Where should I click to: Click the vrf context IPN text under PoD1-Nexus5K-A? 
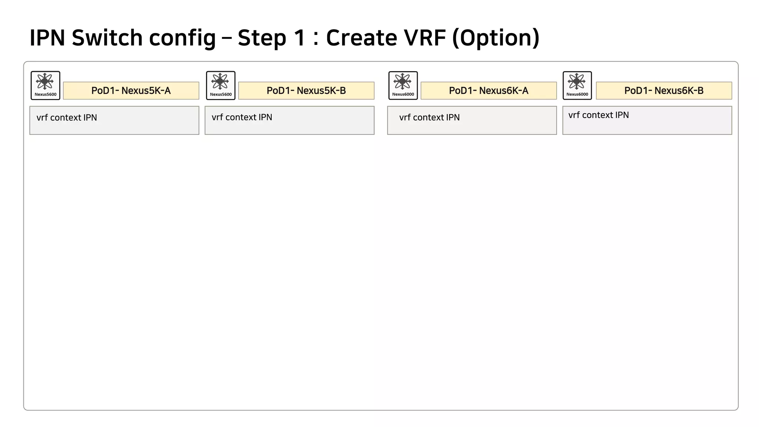tap(67, 118)
